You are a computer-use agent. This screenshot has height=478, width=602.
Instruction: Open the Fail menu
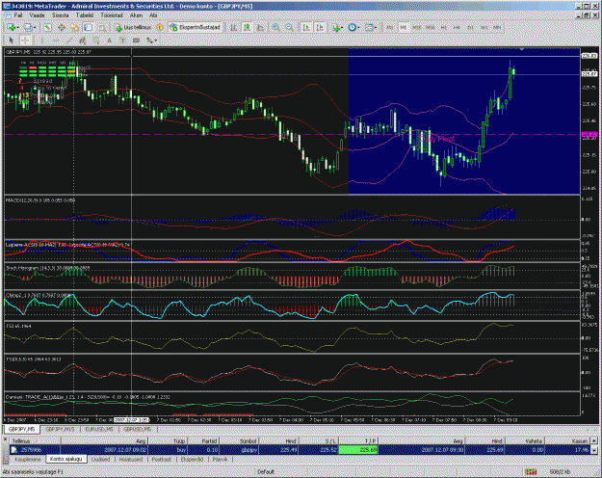pos(17,15)
